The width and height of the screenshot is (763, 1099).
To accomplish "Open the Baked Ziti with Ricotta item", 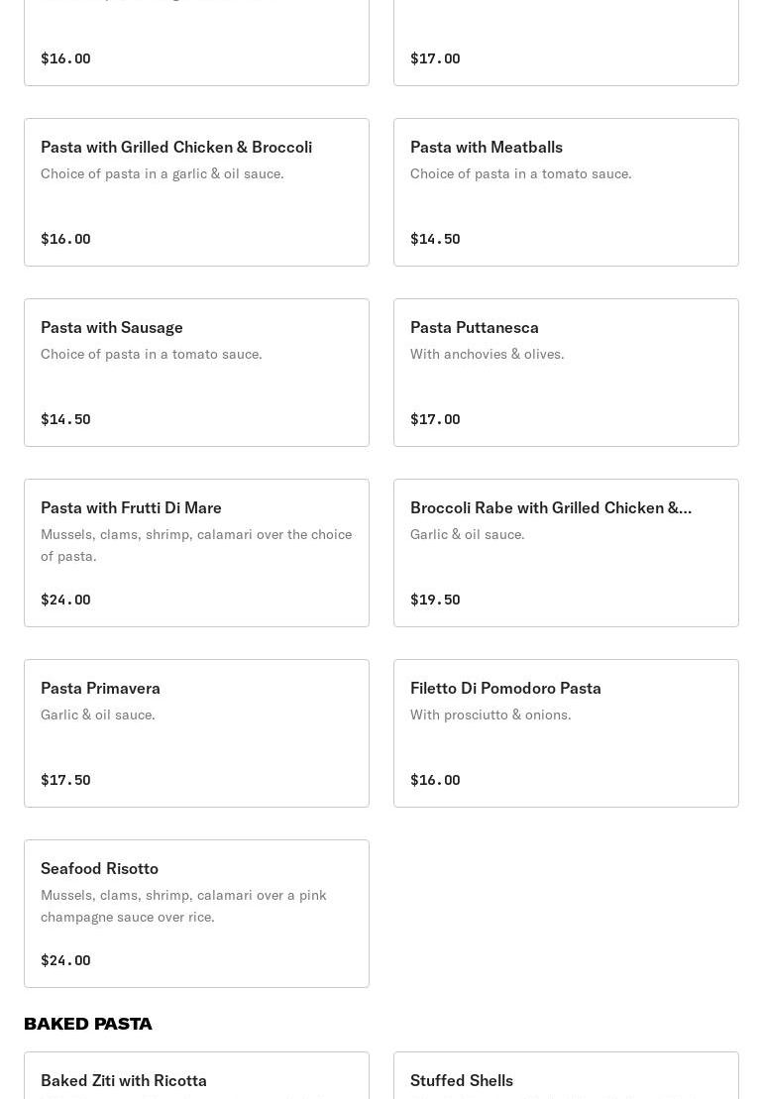I will click(196, 1079).
